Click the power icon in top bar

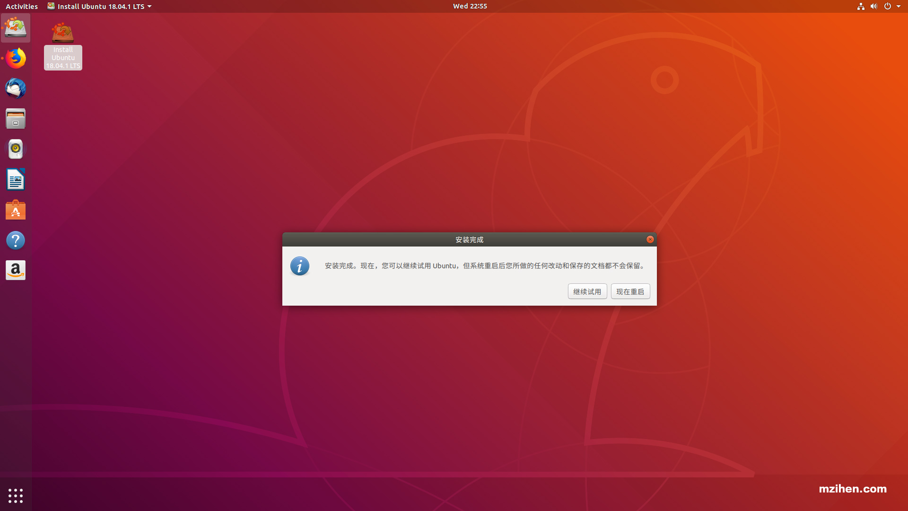pyautogui.click(x=887, y=6)
